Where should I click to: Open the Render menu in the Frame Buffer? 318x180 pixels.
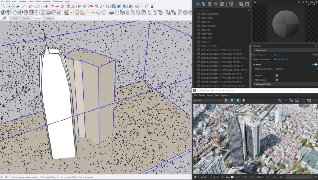[x=202, y=95]
